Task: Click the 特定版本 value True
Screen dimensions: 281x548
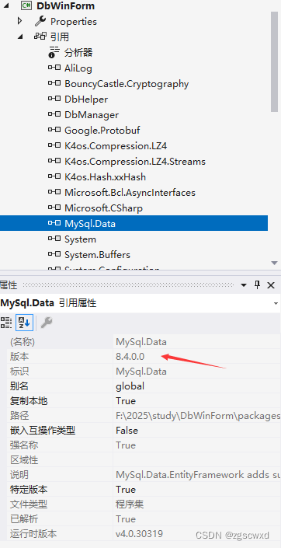Action: tap(126, 490)
